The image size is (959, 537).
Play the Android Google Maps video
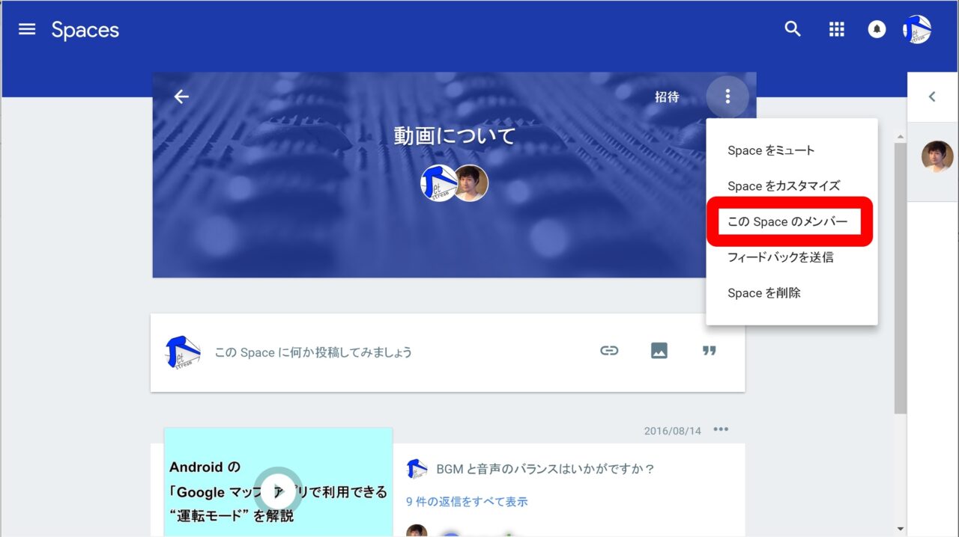coord(278,490)
